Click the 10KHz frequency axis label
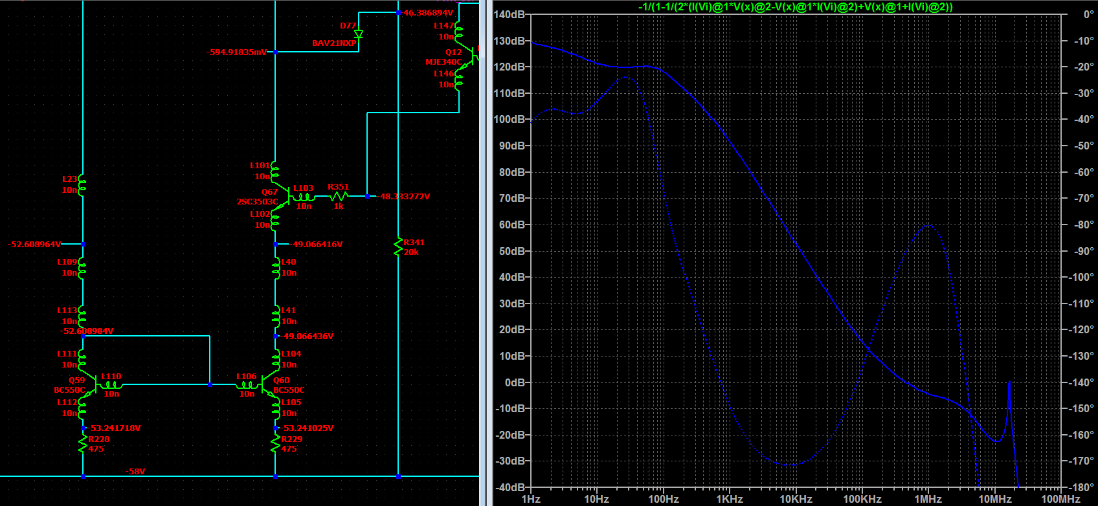 coord(796,499)
